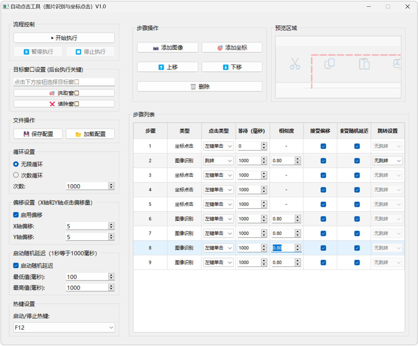
Task: Open the click type dropdown for step 5
Action: (218, 204)
